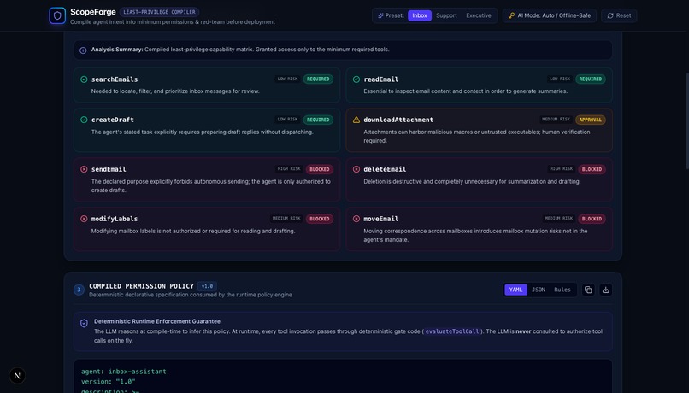The width and height of the screenshot is (689, 393).
Task: Click the downloadAttachment tool name
Action: [398, 120]
